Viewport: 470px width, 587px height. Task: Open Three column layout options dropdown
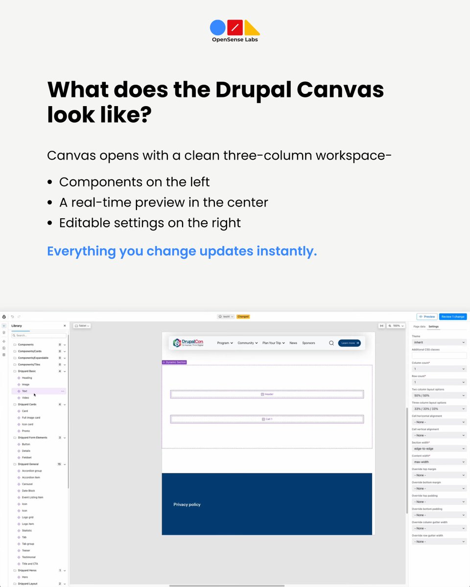439,408
